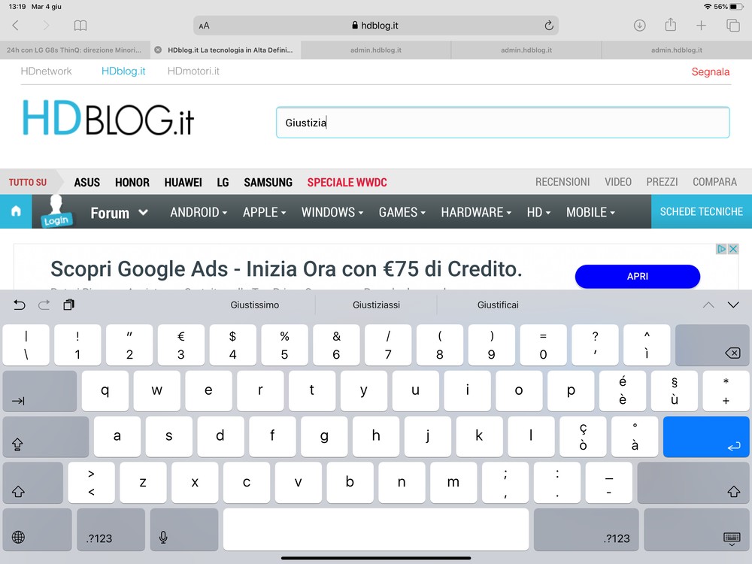Screen dimensions: 752x564
Task: Open the SPECIALE WWDC link
Action: [347, 182]
